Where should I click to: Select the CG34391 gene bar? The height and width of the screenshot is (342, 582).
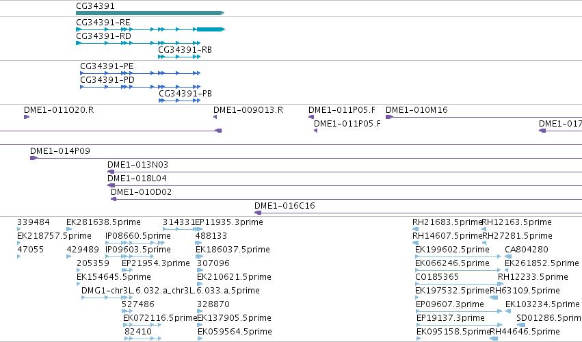point(150,13)
